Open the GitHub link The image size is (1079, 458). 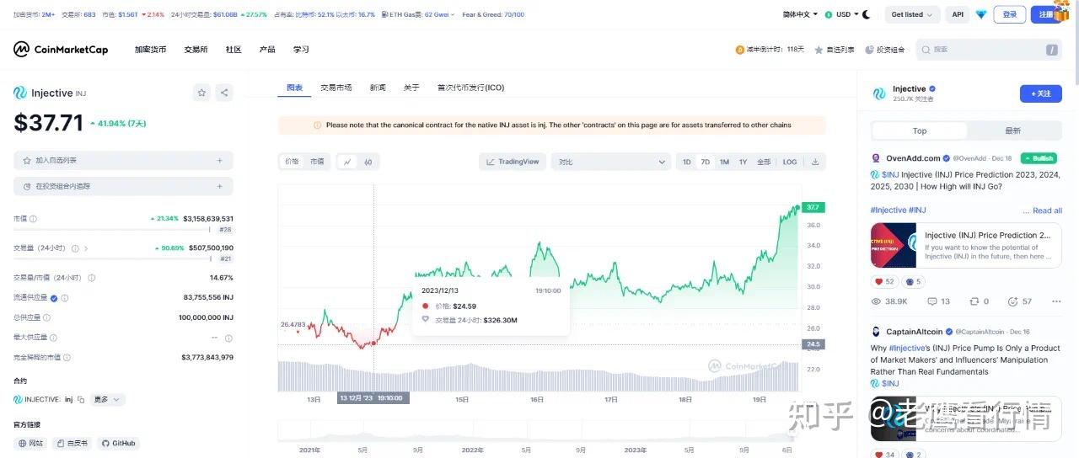pyautogui.click(x=117, y=443)
